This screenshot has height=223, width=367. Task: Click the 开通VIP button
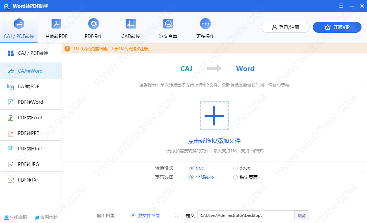click(337, 27)
